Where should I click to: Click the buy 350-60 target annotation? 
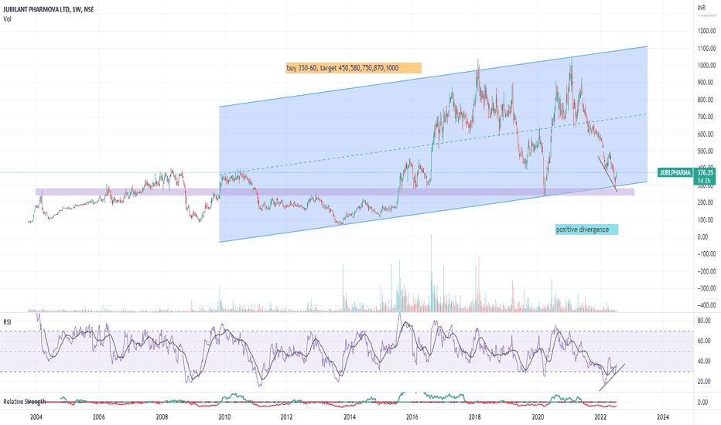pyautogui.click(x=353, y=68)
